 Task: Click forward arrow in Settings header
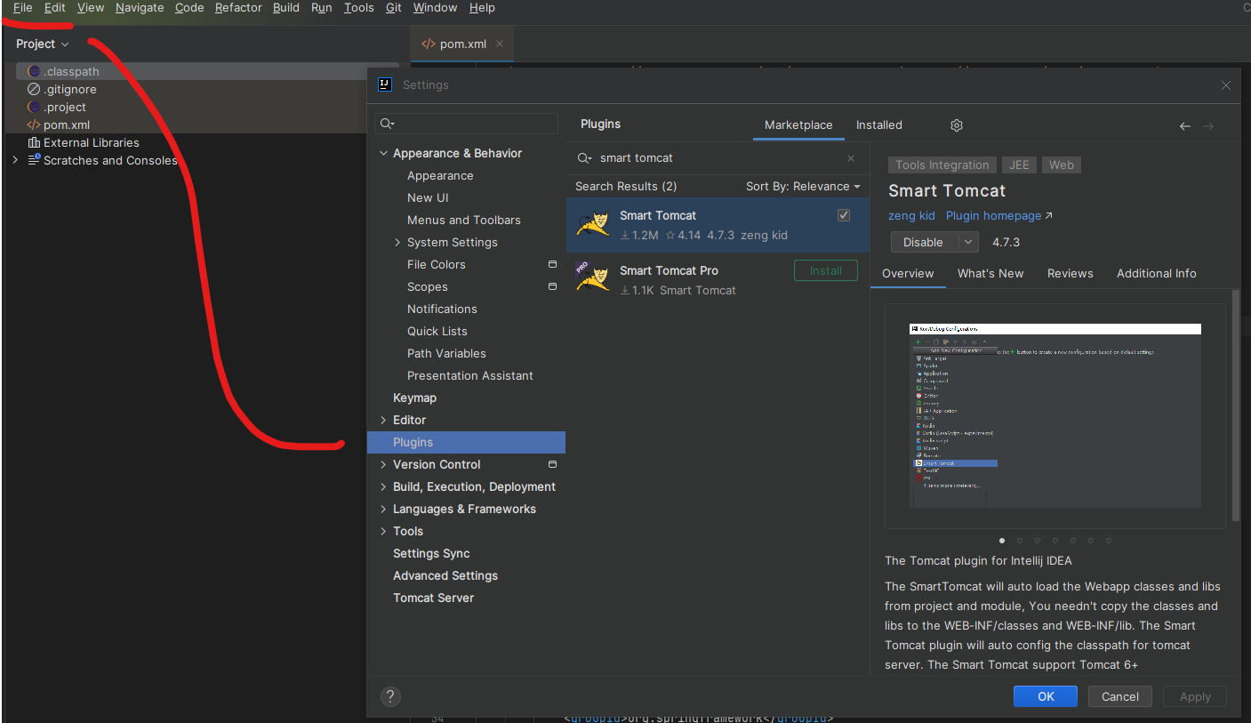[1208, 126]
